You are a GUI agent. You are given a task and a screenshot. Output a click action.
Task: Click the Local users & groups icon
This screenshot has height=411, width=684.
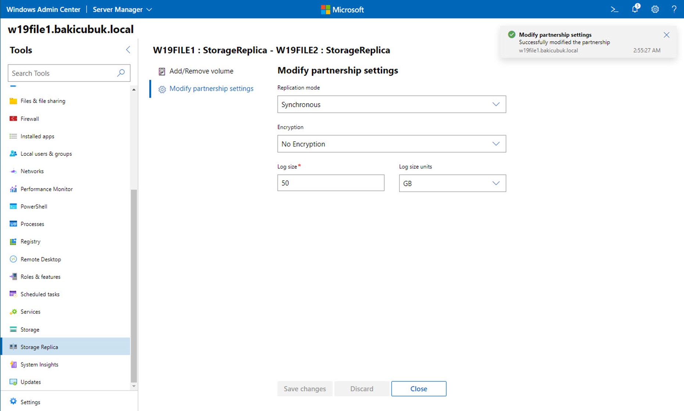pyautogui.click(x=13, y=154)
